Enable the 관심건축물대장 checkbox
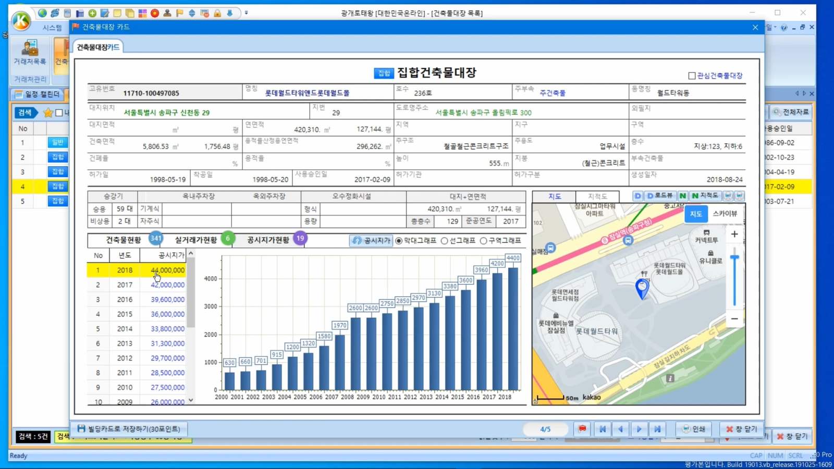Screen dimensions: 834x469 pos(692,76)
